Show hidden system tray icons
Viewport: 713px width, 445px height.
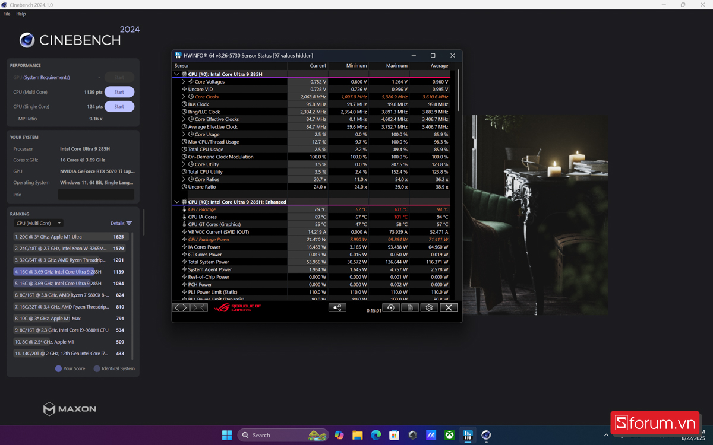(606, 435)
